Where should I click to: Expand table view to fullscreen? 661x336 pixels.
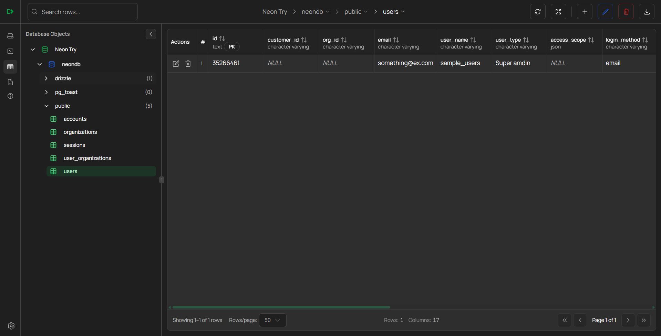coord(558,11)
